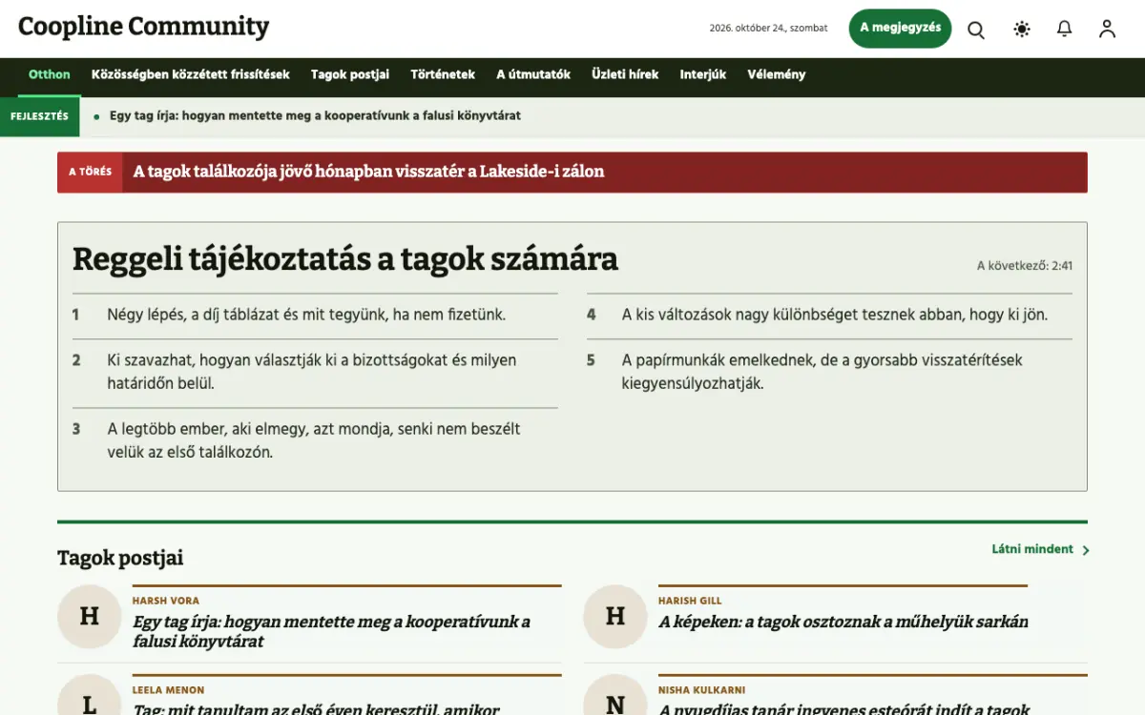This screenshot has width=1145, height=715.
Task: Select the Otthon nav item
Action: pos(50,74)
